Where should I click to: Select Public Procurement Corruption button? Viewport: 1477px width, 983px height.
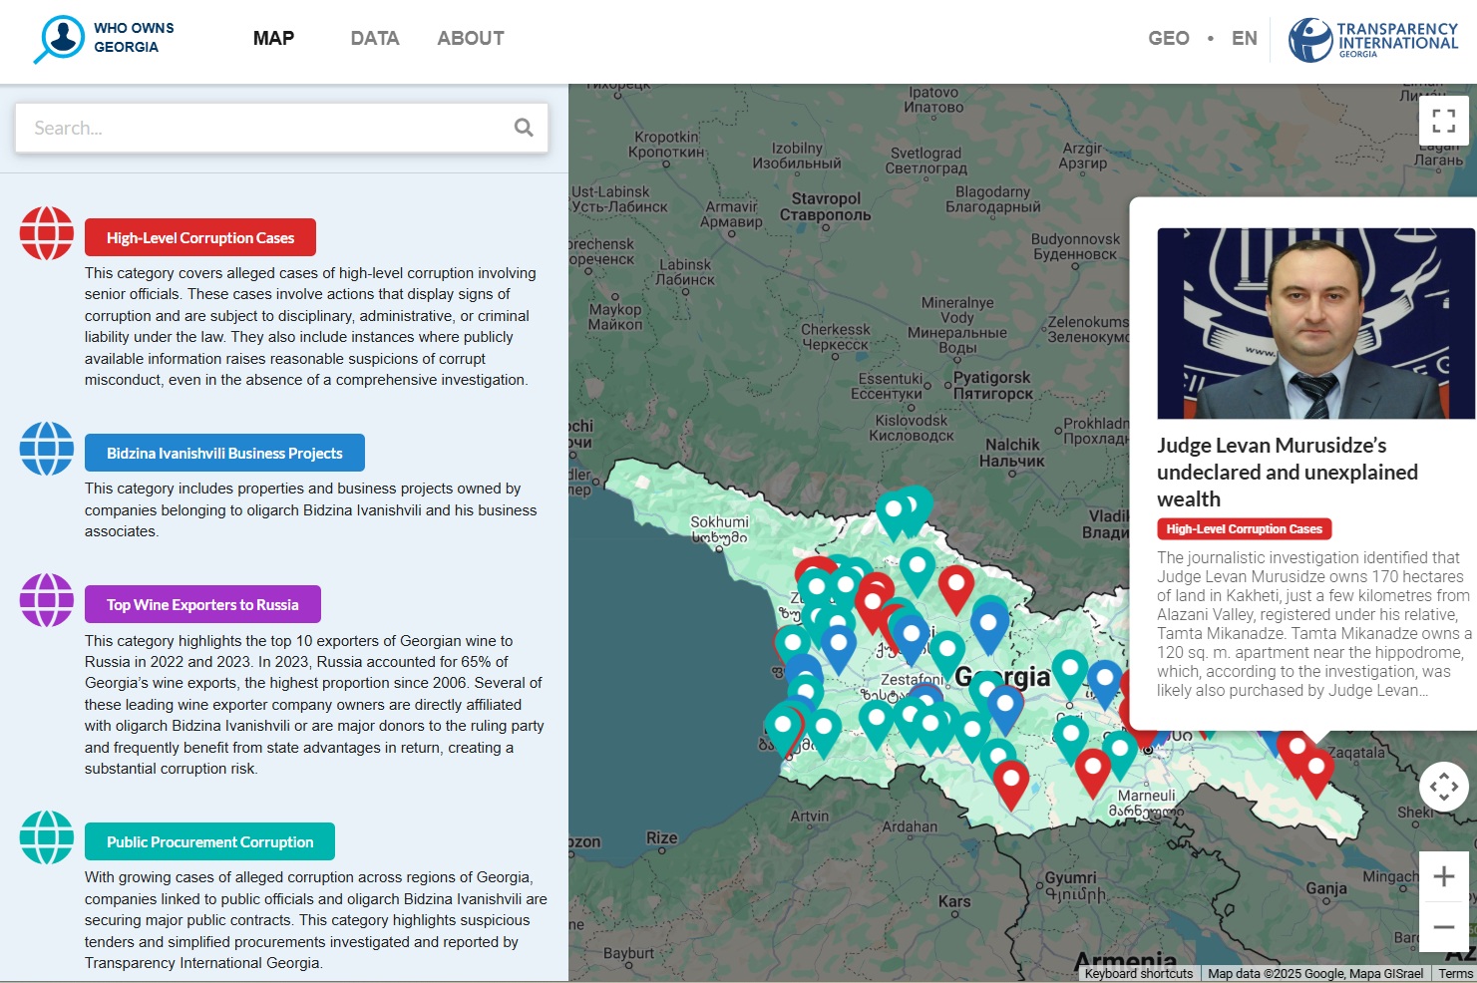(209, 841)
